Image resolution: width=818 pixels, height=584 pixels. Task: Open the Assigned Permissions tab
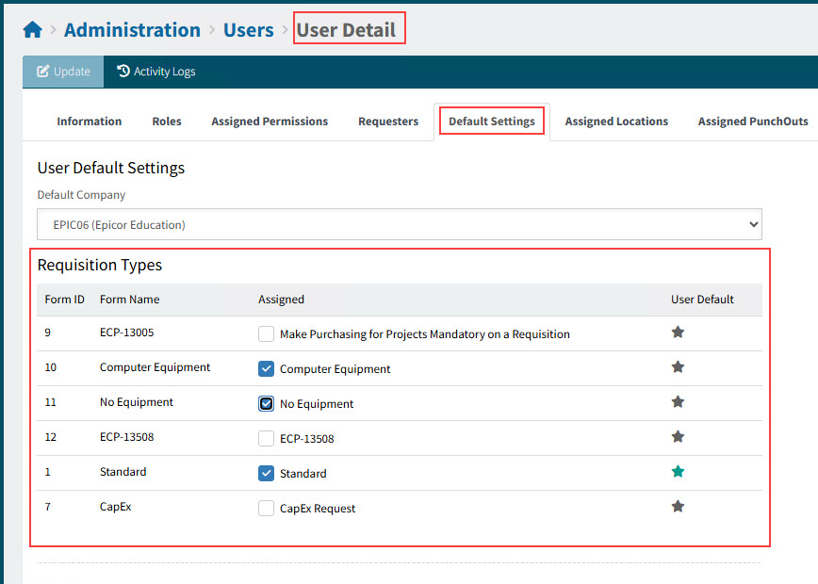point(270,122)
